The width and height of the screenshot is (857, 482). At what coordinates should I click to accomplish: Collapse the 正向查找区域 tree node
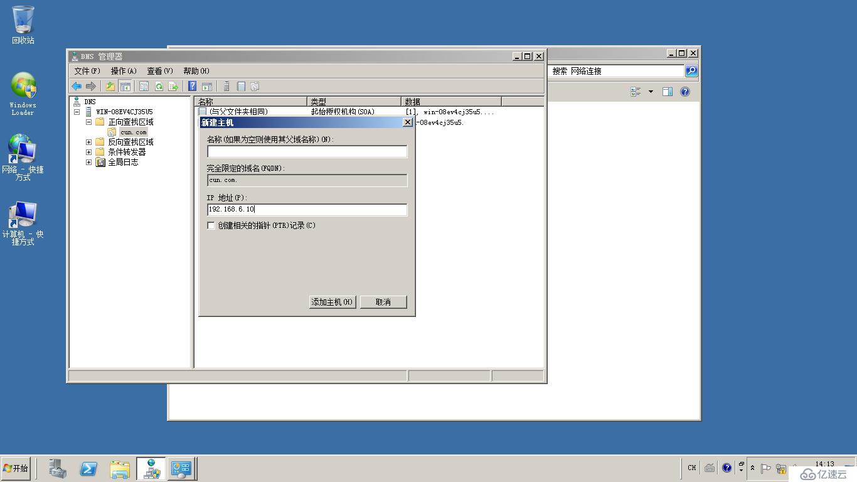point(88,122)
